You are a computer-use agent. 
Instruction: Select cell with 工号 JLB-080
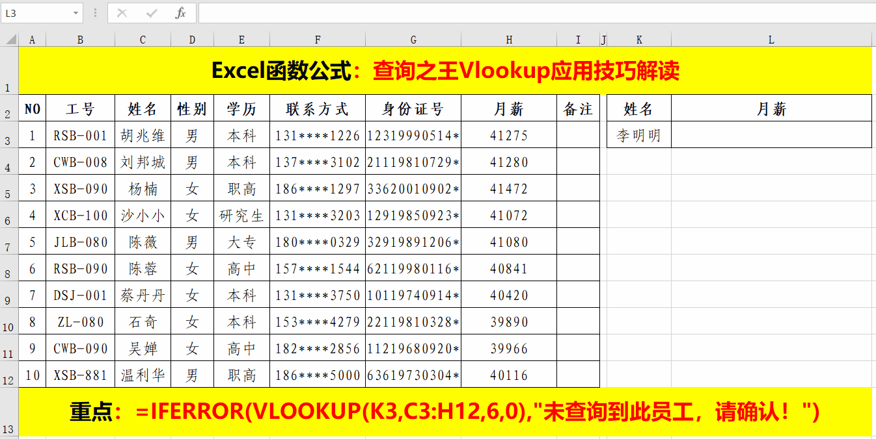click(x=80, y=241)
